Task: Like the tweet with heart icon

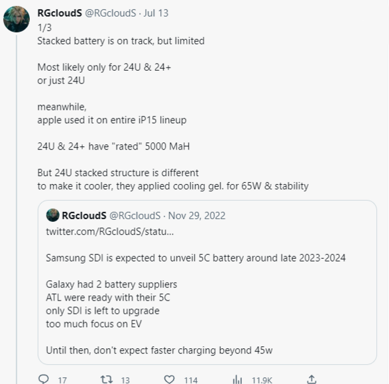Action: coord(169,379)
